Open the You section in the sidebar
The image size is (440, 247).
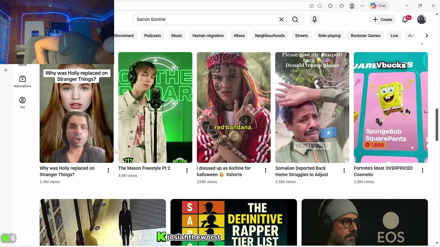[22, 103]
